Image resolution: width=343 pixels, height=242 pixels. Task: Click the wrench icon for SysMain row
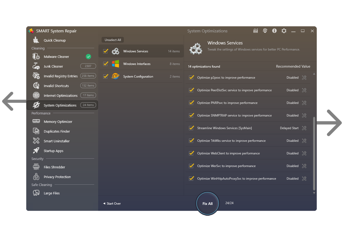coord(304,128)
